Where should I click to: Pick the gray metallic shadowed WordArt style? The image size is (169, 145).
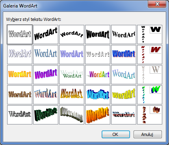pyautogui.click(x=20, y=115)
